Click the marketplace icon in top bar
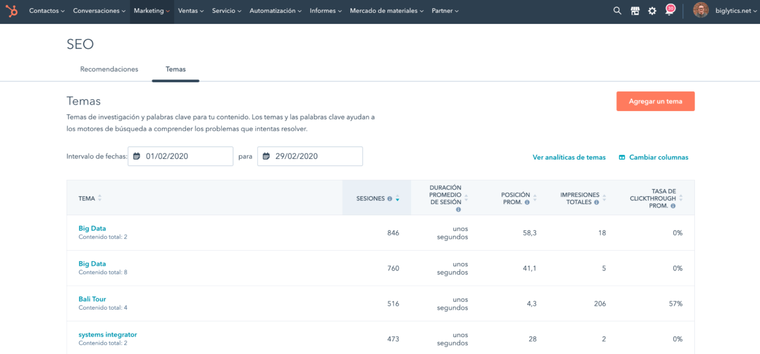This screenshot has height=354, width=760. 634,10
